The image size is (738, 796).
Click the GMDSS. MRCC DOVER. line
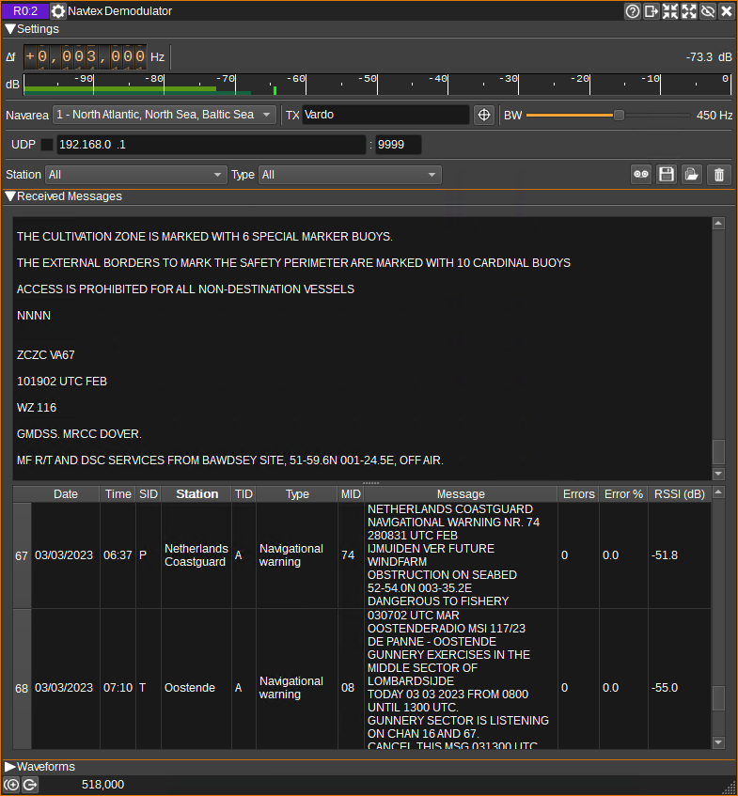click(79, 434)
